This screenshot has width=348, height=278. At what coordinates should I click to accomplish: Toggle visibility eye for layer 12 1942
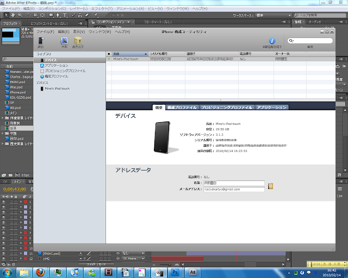[4, 258]
